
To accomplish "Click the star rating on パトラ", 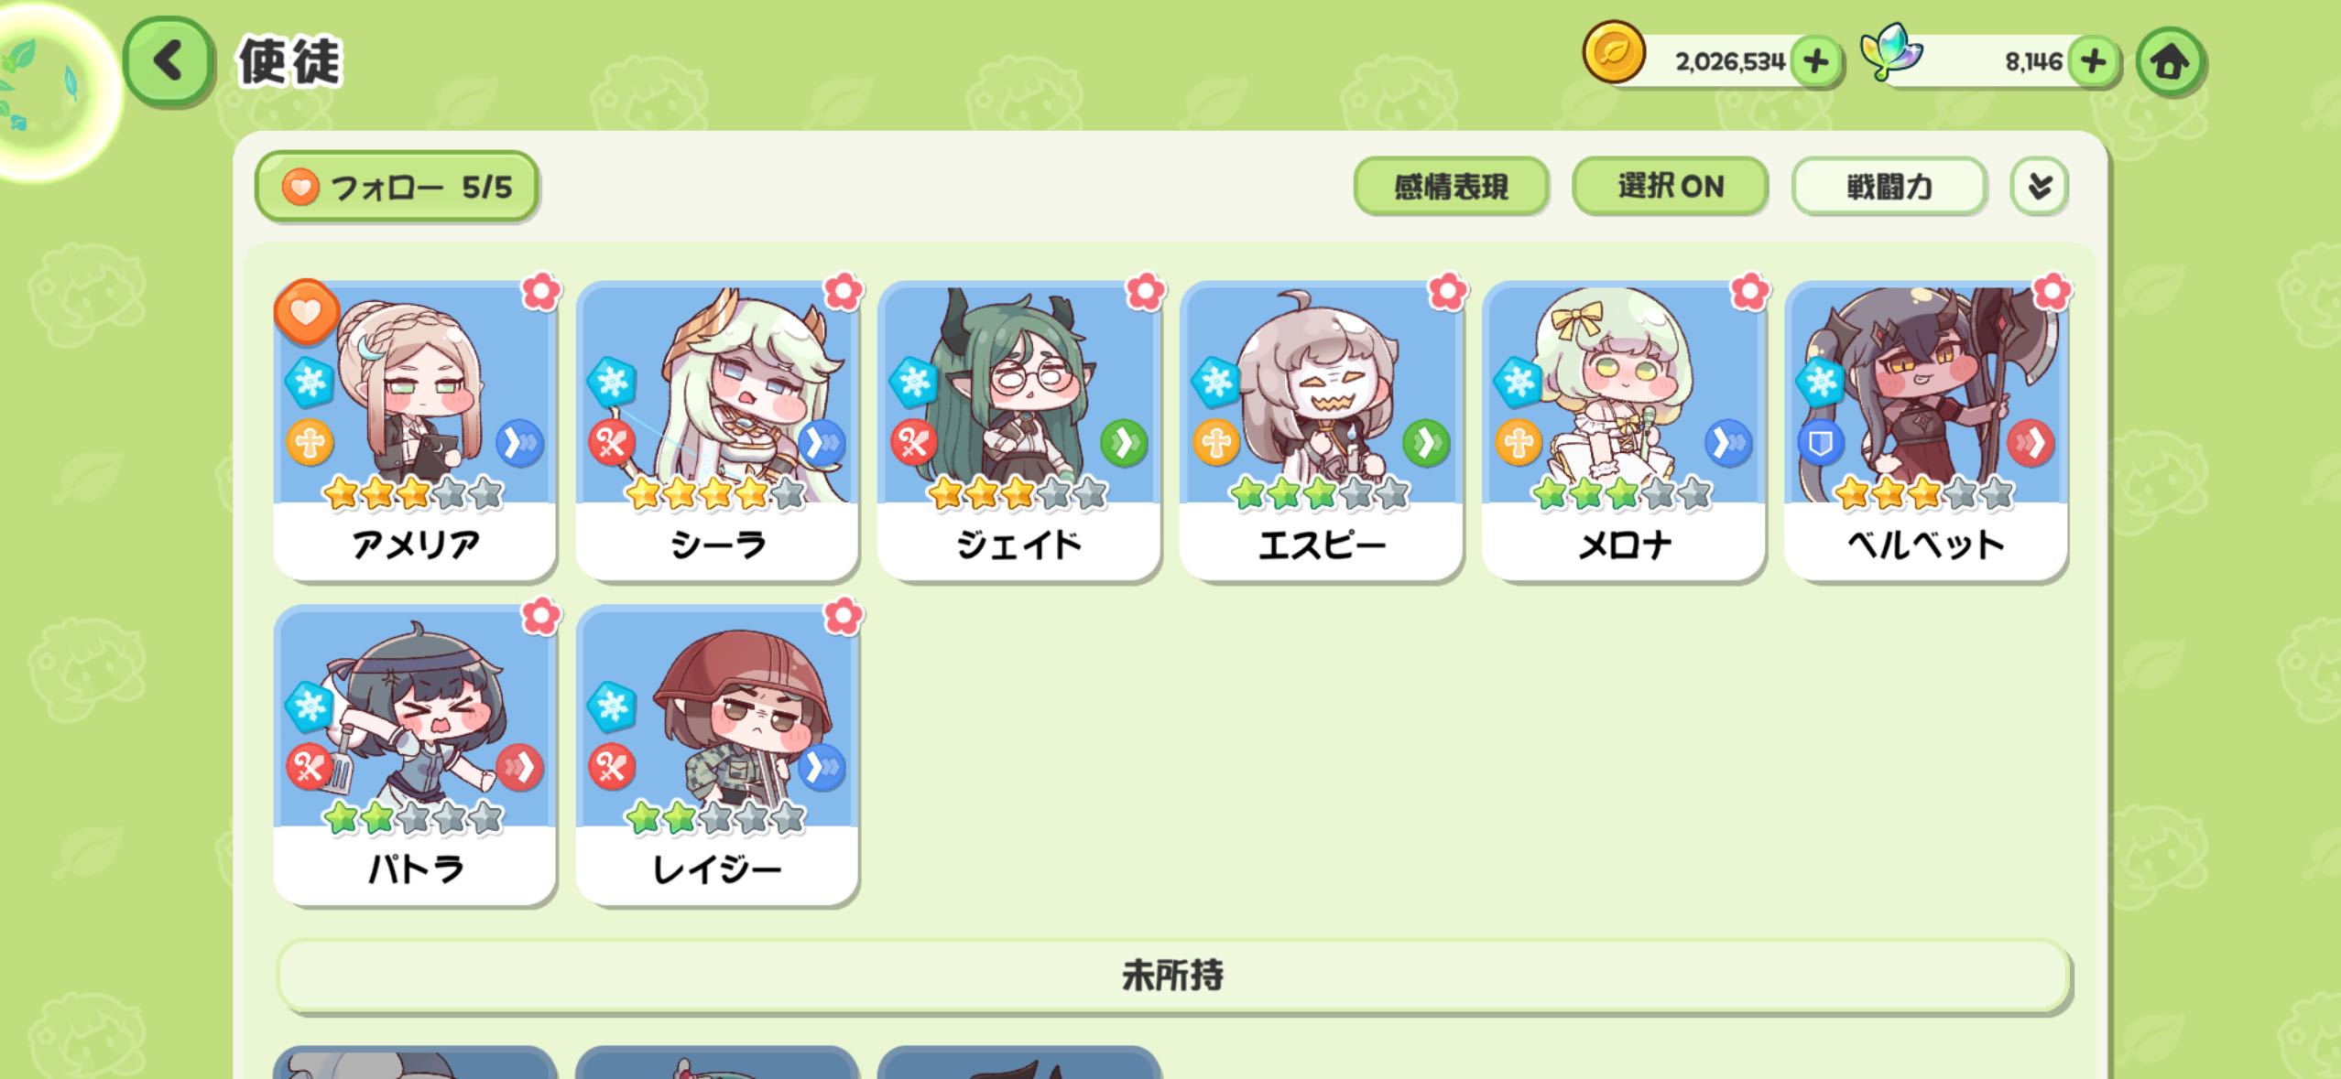I will point(414,817).
